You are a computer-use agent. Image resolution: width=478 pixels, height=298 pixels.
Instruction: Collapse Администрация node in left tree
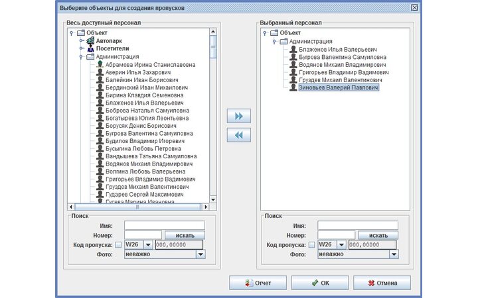coord(82,57)
